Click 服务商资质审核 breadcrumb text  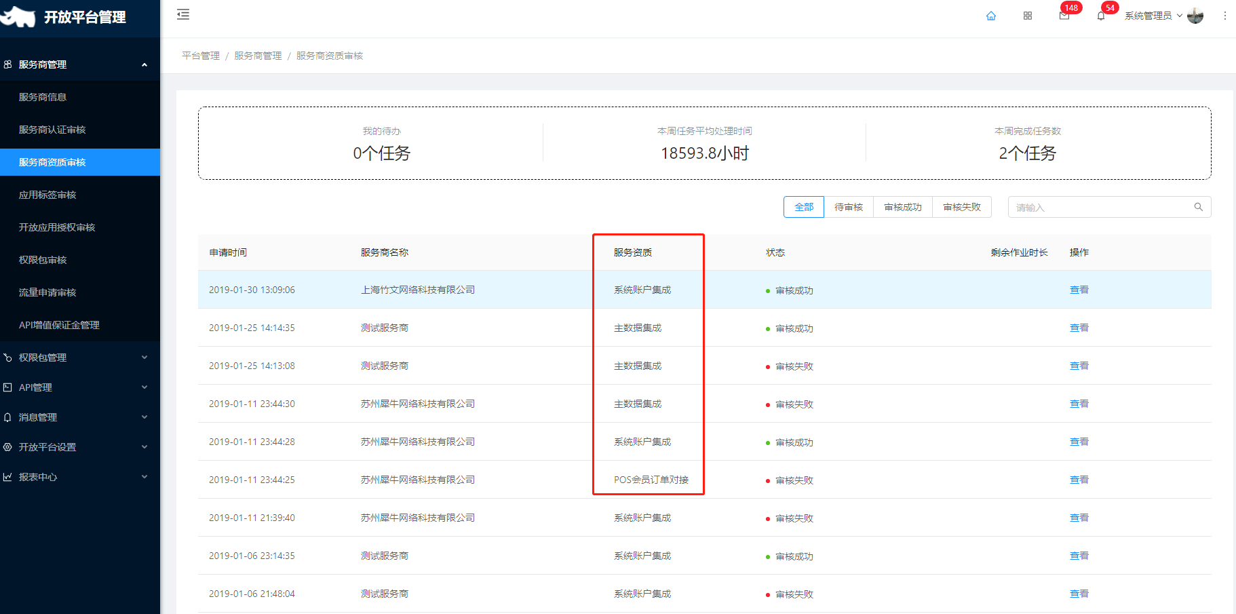coord(330,56)
